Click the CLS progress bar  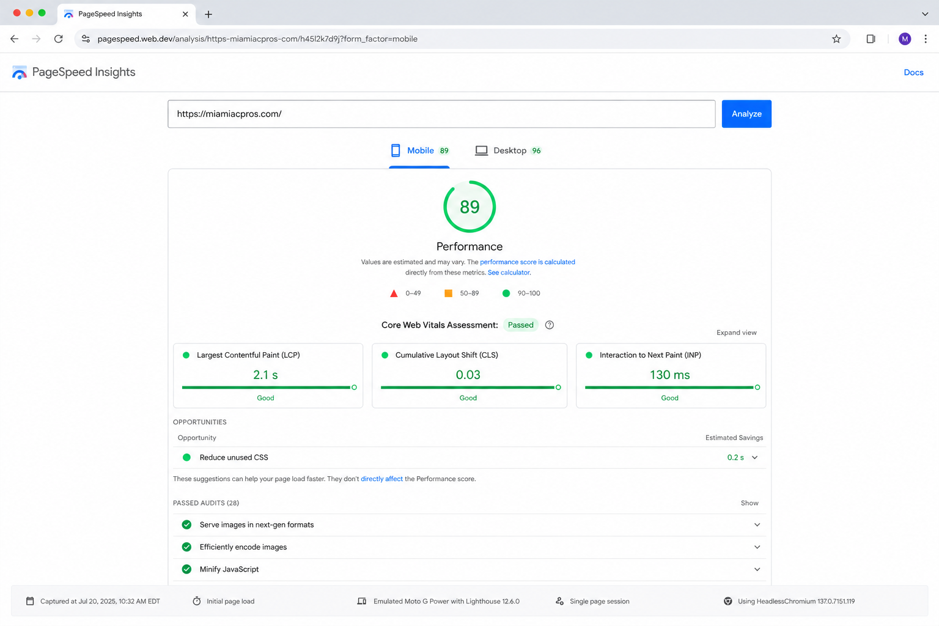click(x=471, y=388)
